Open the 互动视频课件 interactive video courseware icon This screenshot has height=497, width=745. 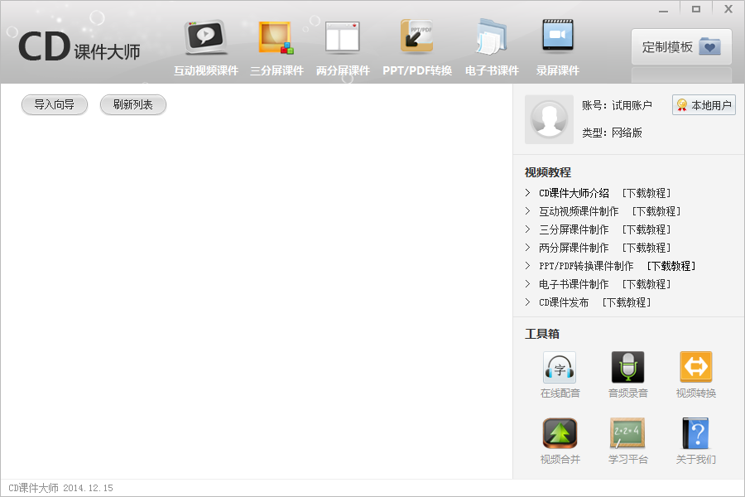[205, 39]
